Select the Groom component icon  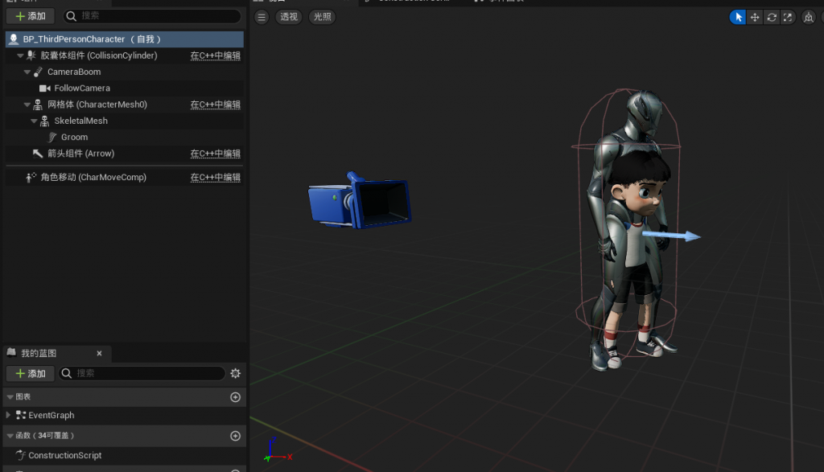coord(52,137)
